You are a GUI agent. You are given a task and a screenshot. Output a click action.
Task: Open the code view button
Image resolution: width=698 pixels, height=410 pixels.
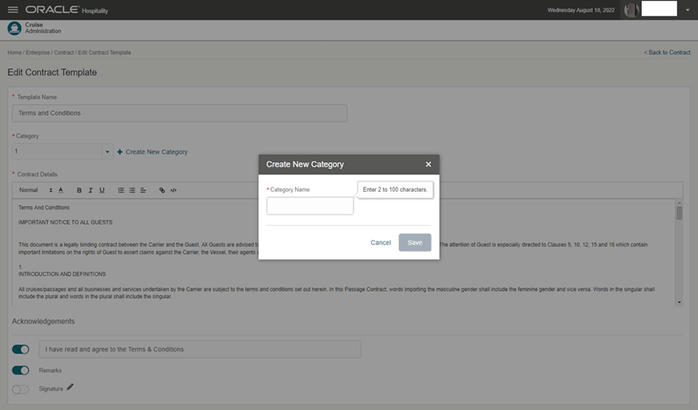click(x=173, y=190)
